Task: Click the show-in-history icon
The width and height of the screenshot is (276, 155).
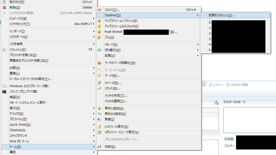Action: coord(99,127)
